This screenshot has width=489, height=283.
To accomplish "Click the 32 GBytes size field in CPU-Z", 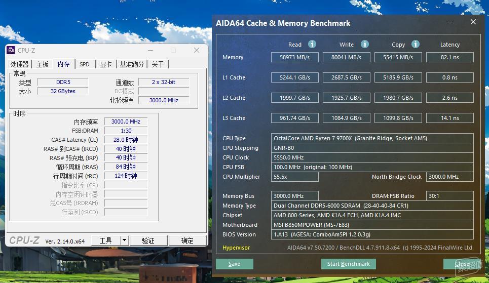I will 63,91.
